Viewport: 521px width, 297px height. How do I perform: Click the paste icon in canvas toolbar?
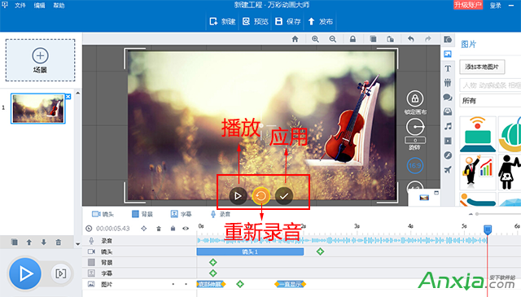(x=390, y=39)
